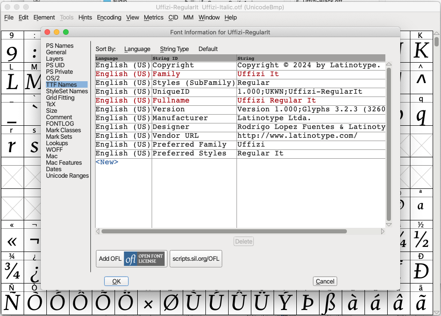Open the Mac Features section
441x316 pixels.
click(x=64, y=163)
